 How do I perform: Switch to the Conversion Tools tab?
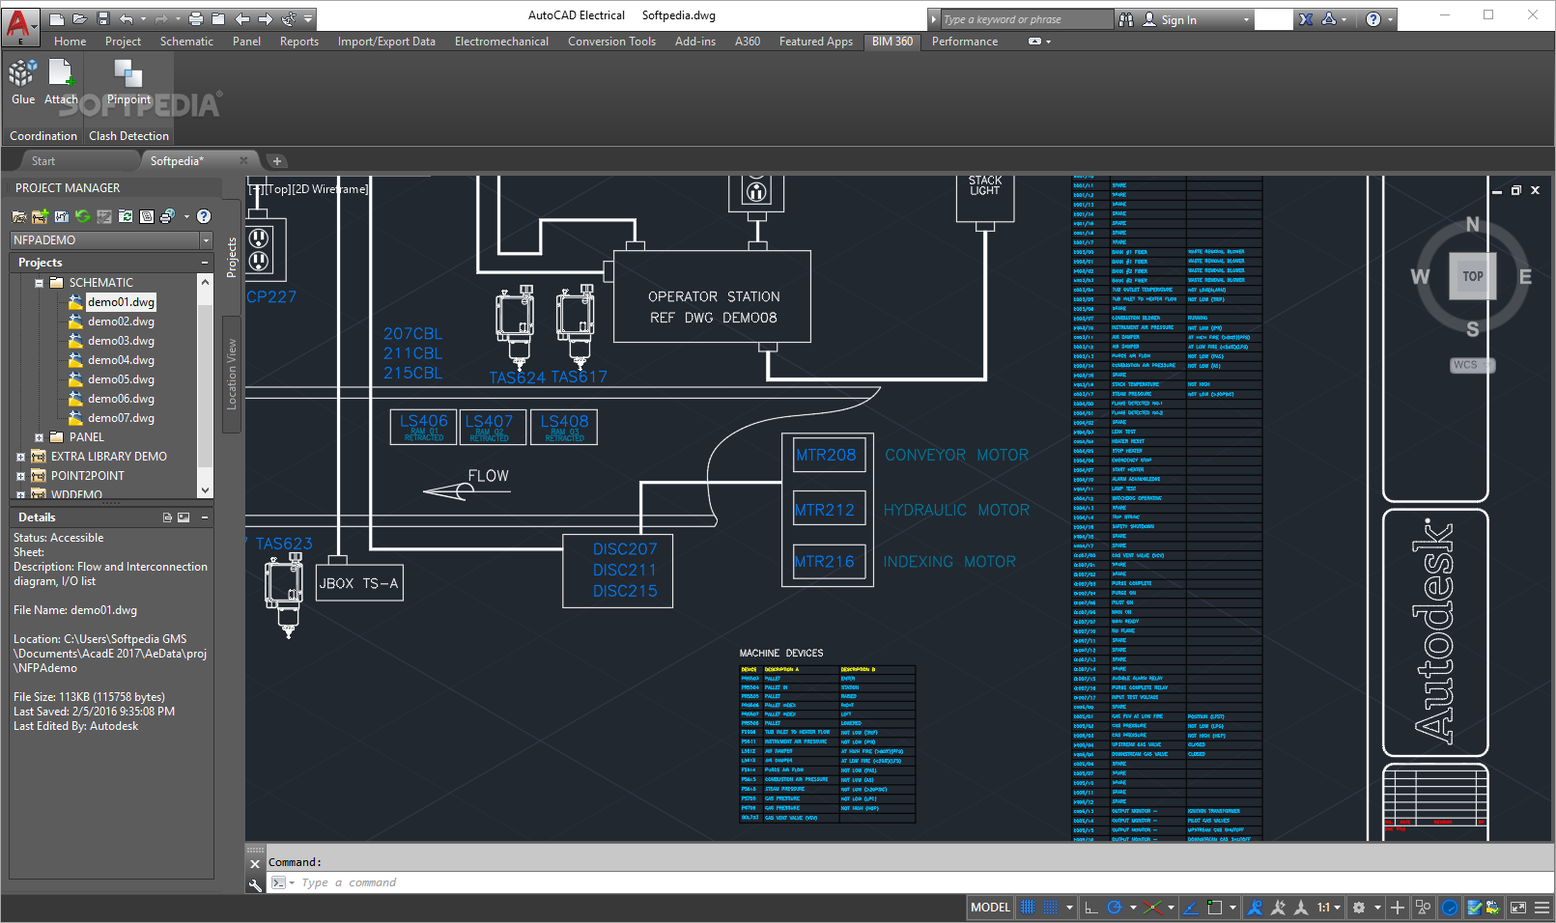[611, 42]
